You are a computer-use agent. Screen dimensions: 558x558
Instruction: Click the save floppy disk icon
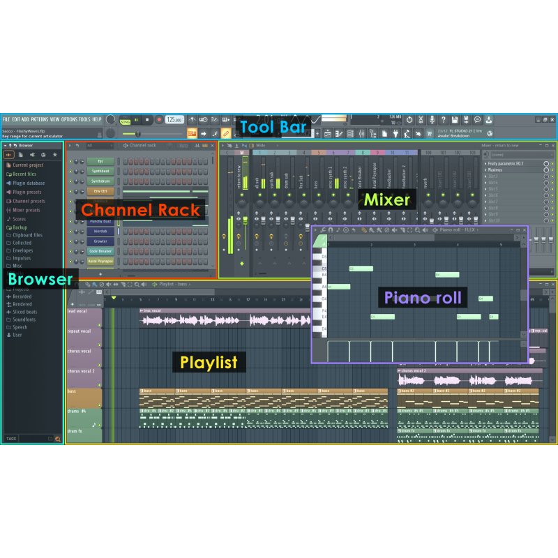coord(455,120)
